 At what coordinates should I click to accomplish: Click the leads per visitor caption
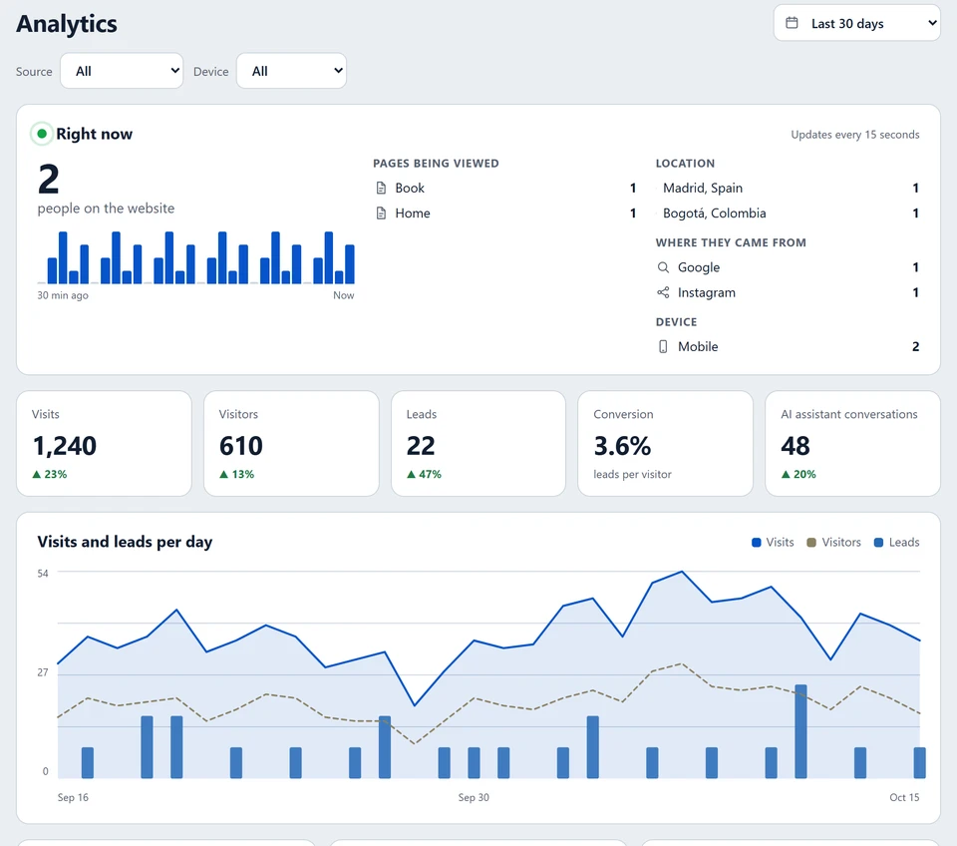coord(632,474)
